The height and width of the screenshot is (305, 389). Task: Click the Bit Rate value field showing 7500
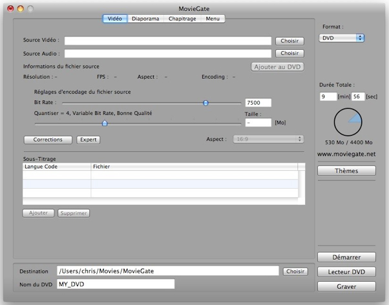click(x=258, y=103)
